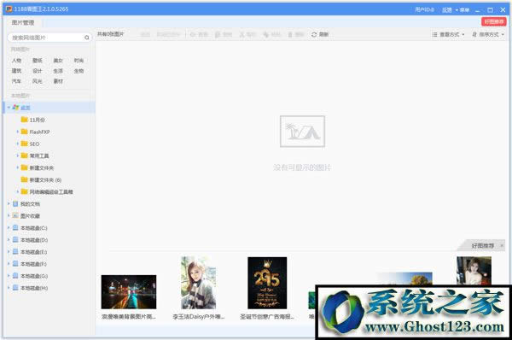Expand the 本地磁盘(D:) drive node
Viewport: 512px width, 340px height.
click(x=9, y=240)
